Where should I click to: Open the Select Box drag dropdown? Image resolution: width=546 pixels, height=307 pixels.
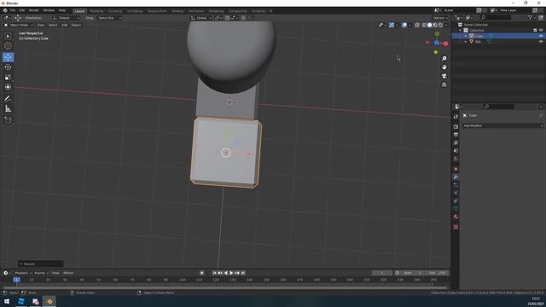click(109, 18)
